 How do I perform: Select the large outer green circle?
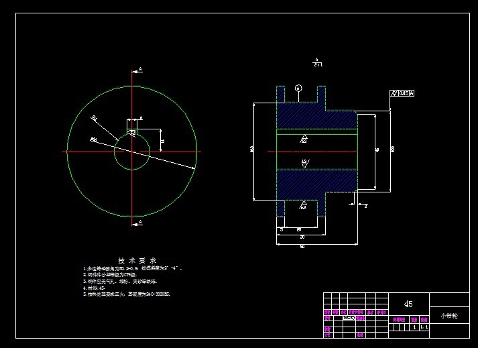(132, 152)
